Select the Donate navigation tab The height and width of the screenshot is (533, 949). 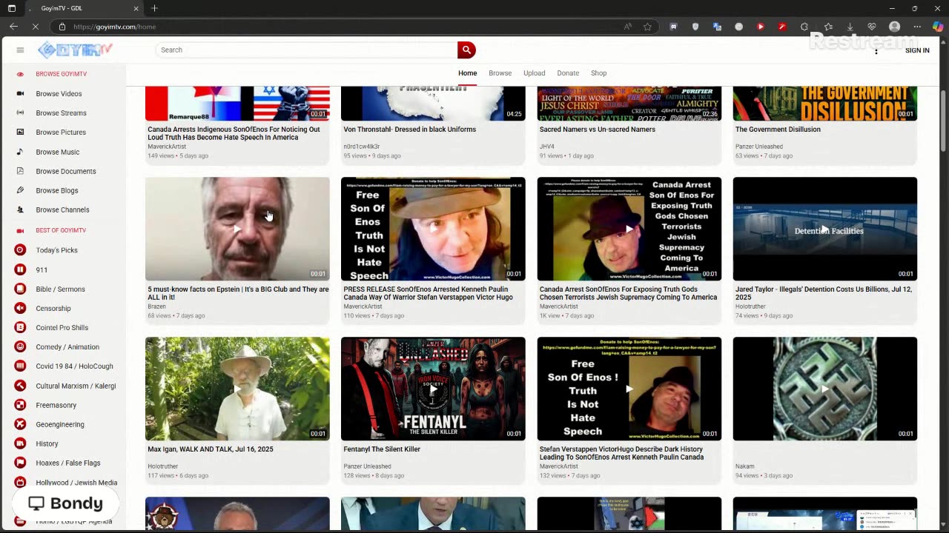(x=568, y=73)
